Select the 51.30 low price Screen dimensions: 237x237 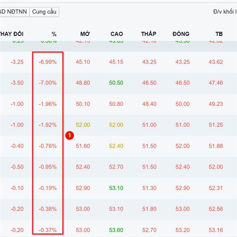point(149,188)
